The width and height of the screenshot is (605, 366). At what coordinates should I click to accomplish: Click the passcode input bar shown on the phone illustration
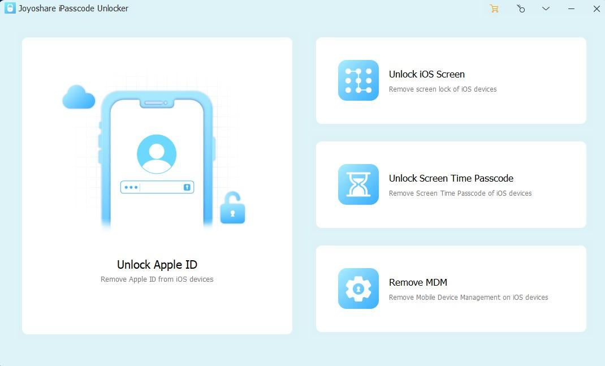pyautogui.click(x=156, y=187)
